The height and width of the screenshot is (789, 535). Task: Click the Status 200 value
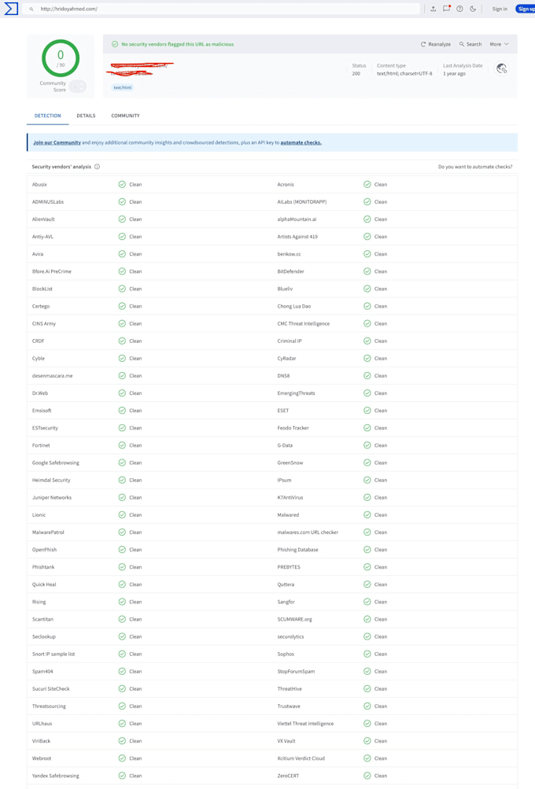(356, 73)
